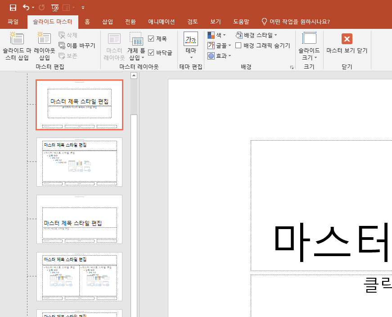The width and height of the screenshot is (392, 317).
Task: Select the title slide layout thumbnail
Action: [80, 105]
